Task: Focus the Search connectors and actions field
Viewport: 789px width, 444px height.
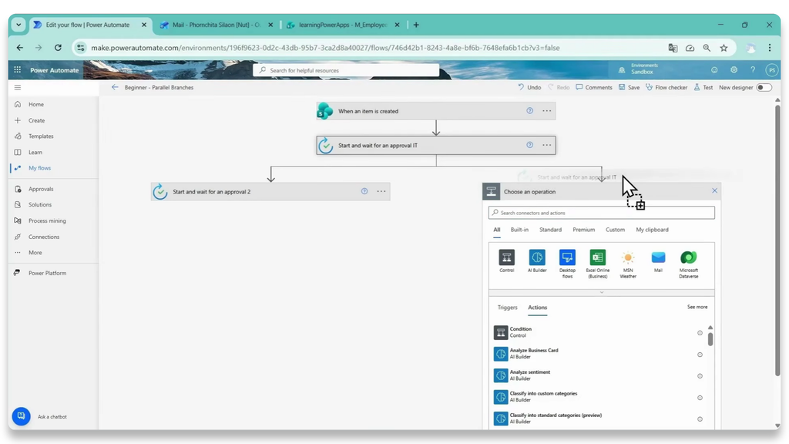Action: click(x=601, y=213)
